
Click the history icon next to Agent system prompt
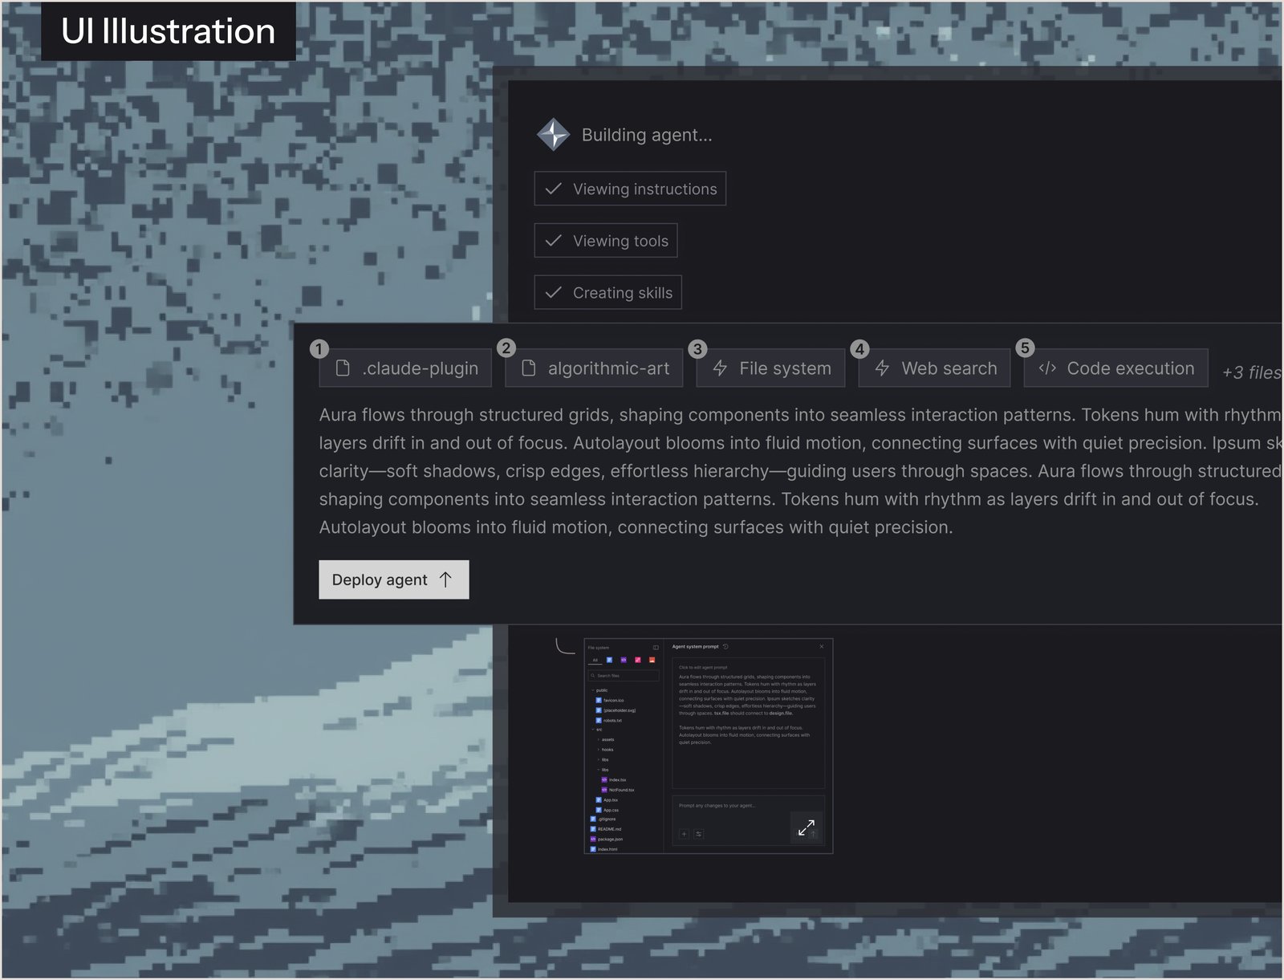click(725, 647)
